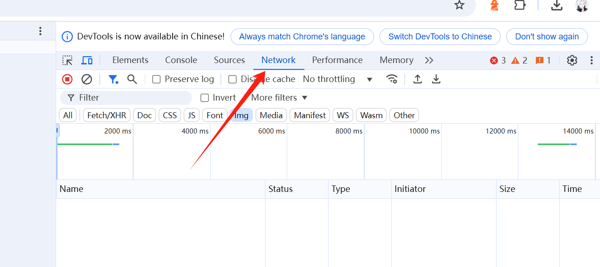Check the Invert filter checkbox
The height and width of the screenshot is (267, 600).
tap(205, 98)
